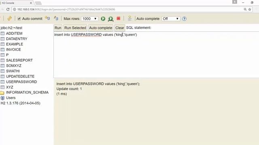This screenshot has height=145, width=259.
Task: Click the H2 1.3.176 version text
Action: click(x=21, y=103)
